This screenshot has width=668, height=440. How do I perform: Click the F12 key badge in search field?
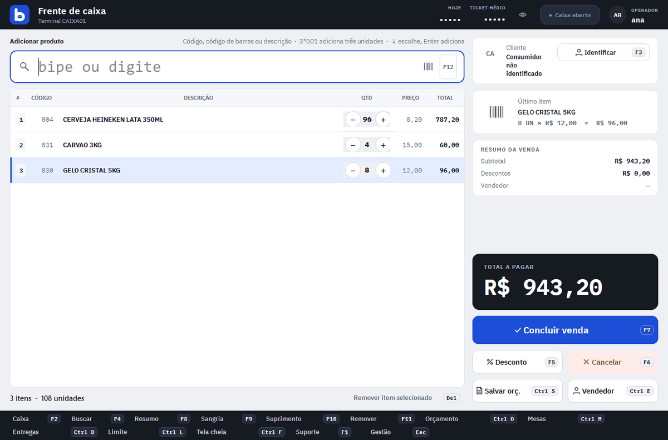pos(448,67)
